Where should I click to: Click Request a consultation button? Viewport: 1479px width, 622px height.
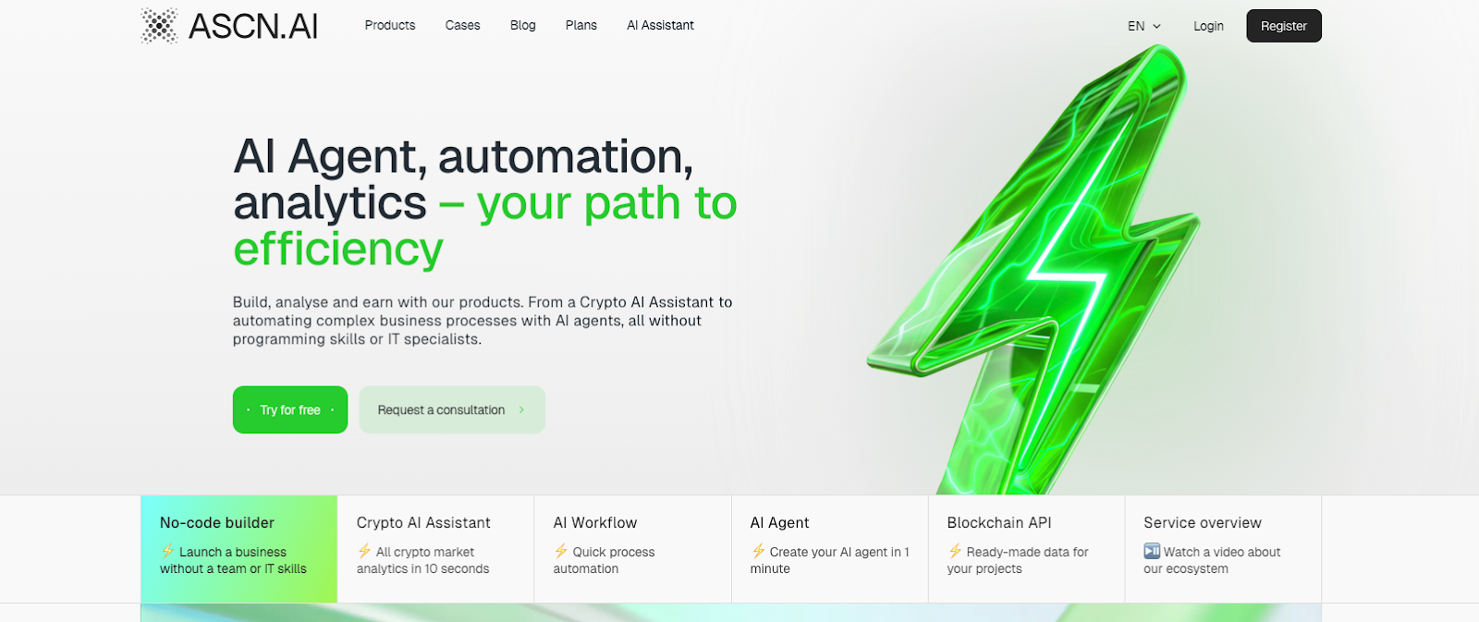[452, 409]
